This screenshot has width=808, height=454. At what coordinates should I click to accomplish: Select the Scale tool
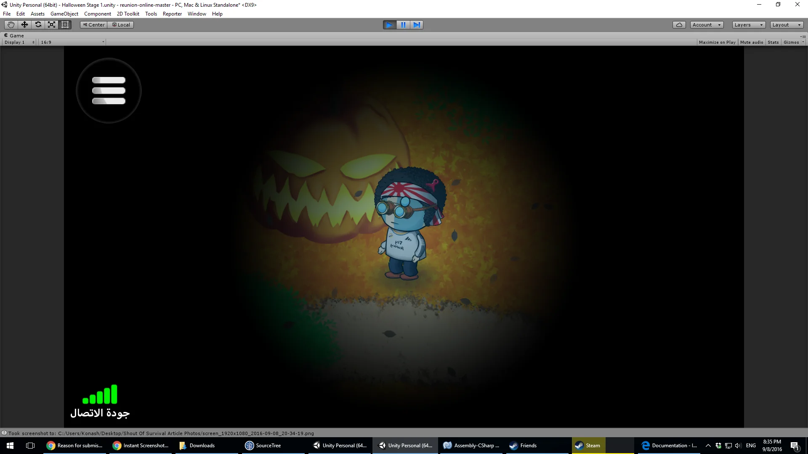click(x=51, y=25)
